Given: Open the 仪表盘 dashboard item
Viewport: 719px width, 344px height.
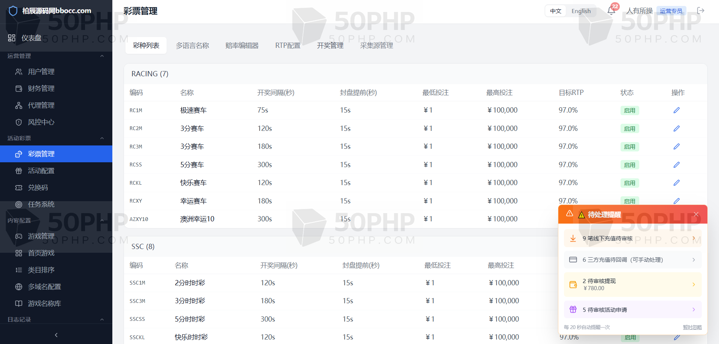Looking at the screenshot, I should (56, 38).
